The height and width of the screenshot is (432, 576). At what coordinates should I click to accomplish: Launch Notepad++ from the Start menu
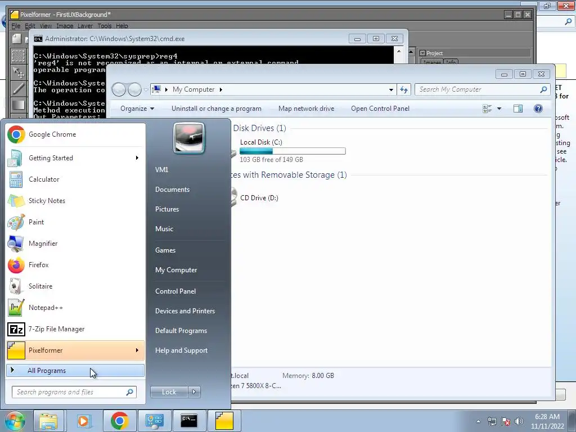pos(75,308)
